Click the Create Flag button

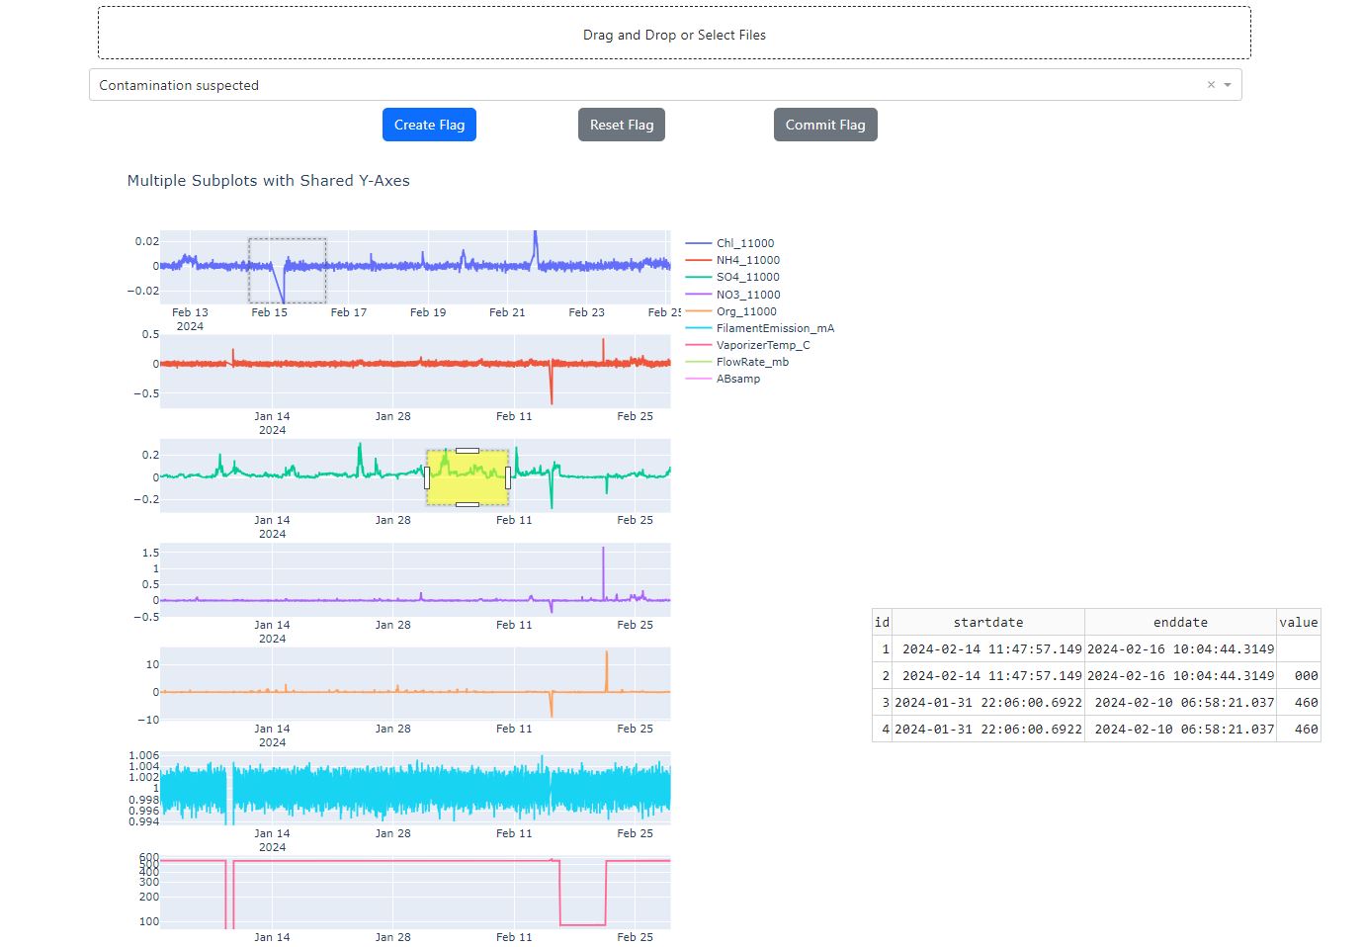(429, 125)
